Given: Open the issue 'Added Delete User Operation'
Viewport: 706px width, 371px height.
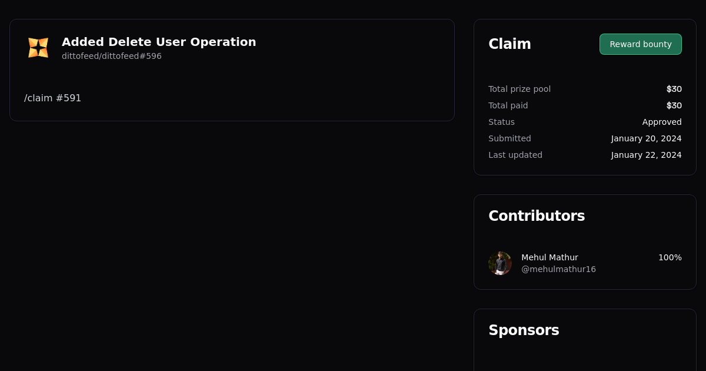Looking at the screenshot, I should [159, 42].
